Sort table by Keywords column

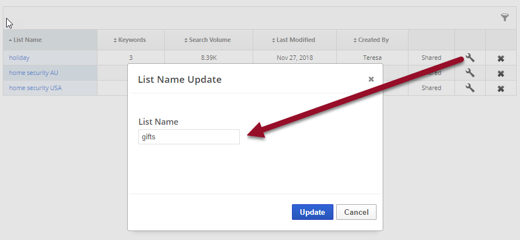pyautogui.click(x=131, y=40)
